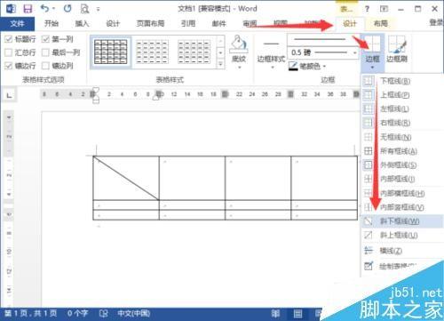Click the proofing book icon in status bar

103,313
